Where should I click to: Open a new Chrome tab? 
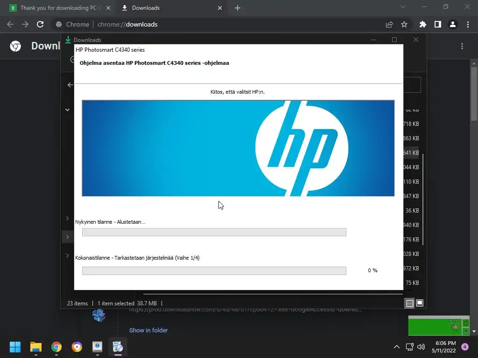pyautogui.click(x=238, y=8)
